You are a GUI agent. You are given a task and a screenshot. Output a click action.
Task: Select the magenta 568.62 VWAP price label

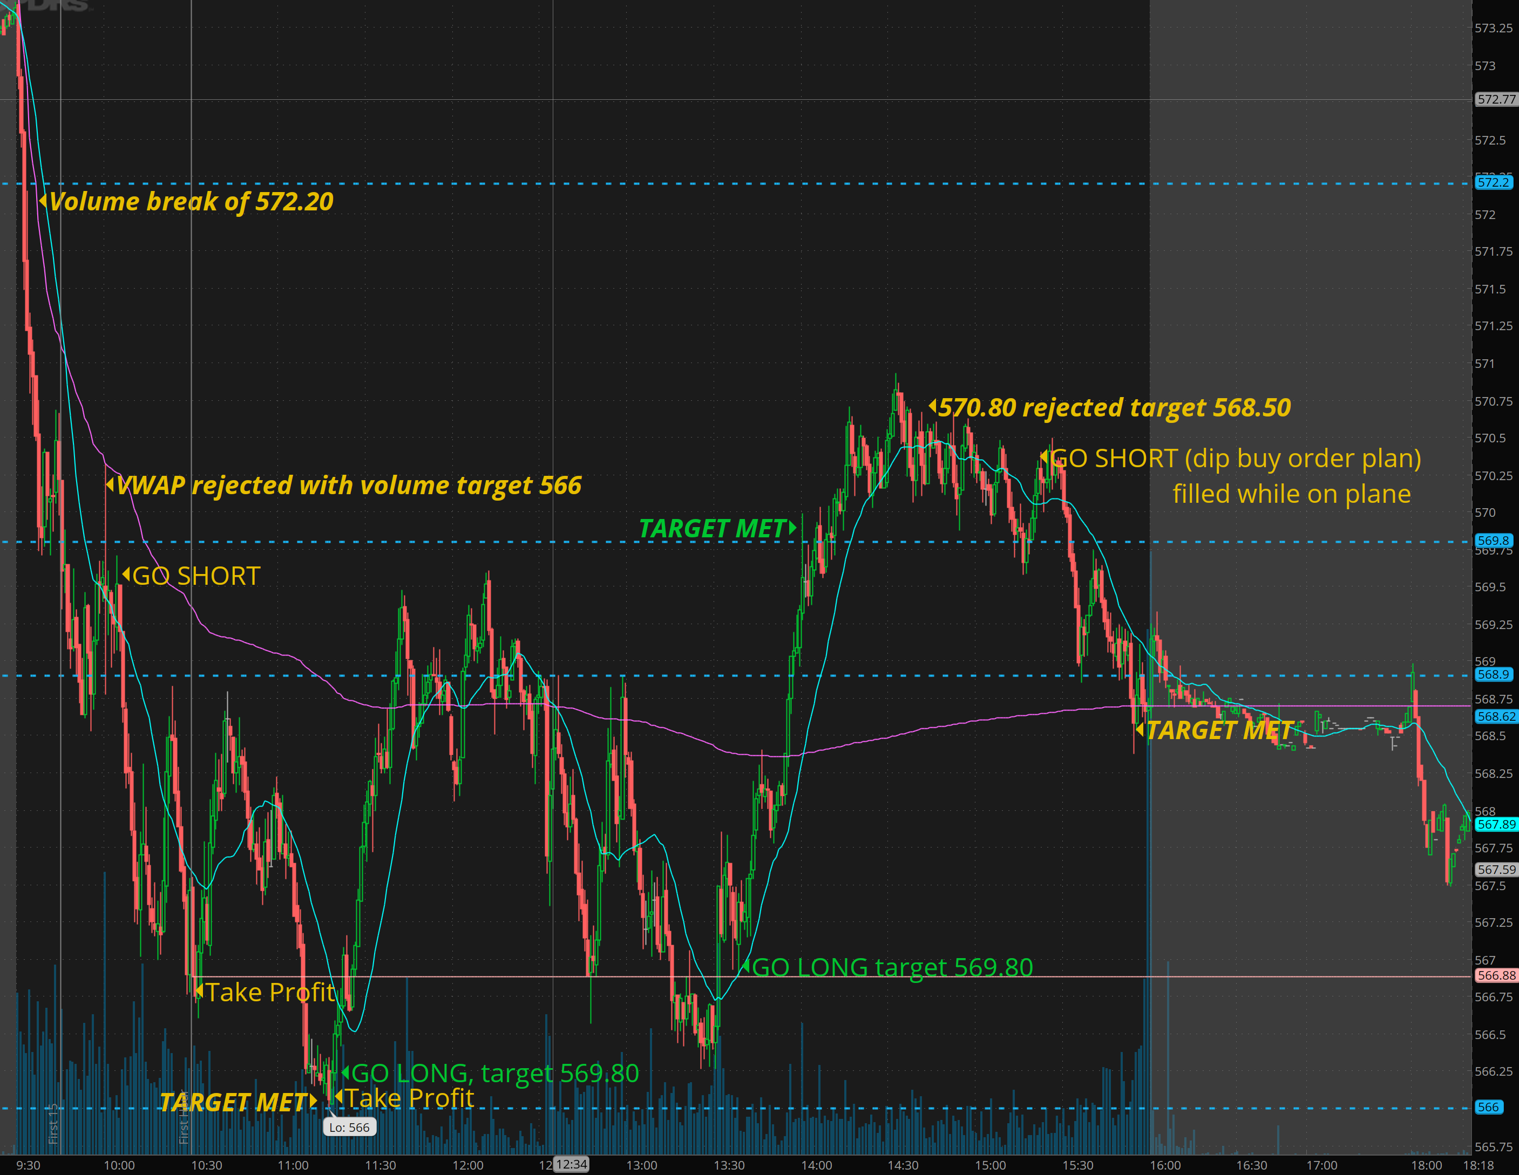1496,716
